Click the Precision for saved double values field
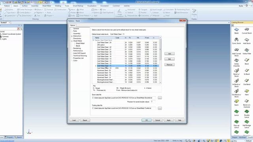 coord(153,102)
